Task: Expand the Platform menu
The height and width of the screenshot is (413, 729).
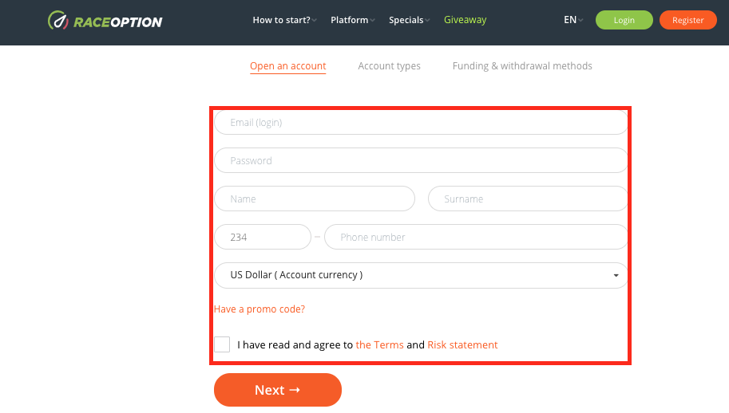Action: [352, 20]
